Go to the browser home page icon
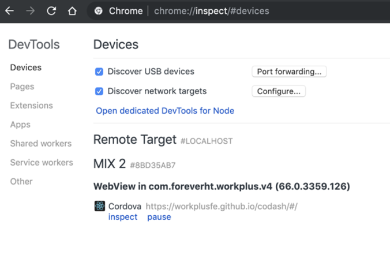The height and width of the screenshot is (277, 390). pyautogui.click(x=72, y=11)
